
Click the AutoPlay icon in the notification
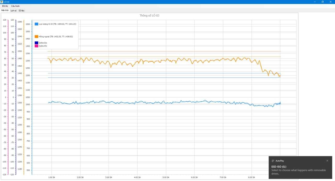pyautogui.click(x=273, y=161)
